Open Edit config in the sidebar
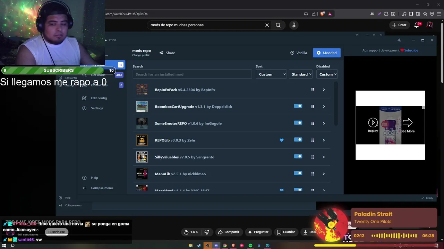The width and height of the screenshot is (444, 249). (99, 98)
